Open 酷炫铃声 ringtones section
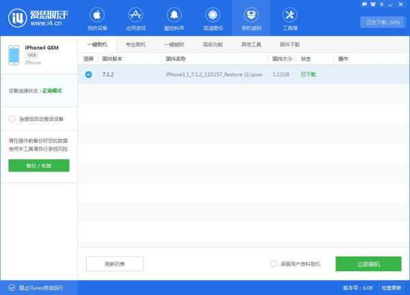The height and width of the screenshot is (295, 410). pos(174,19)
